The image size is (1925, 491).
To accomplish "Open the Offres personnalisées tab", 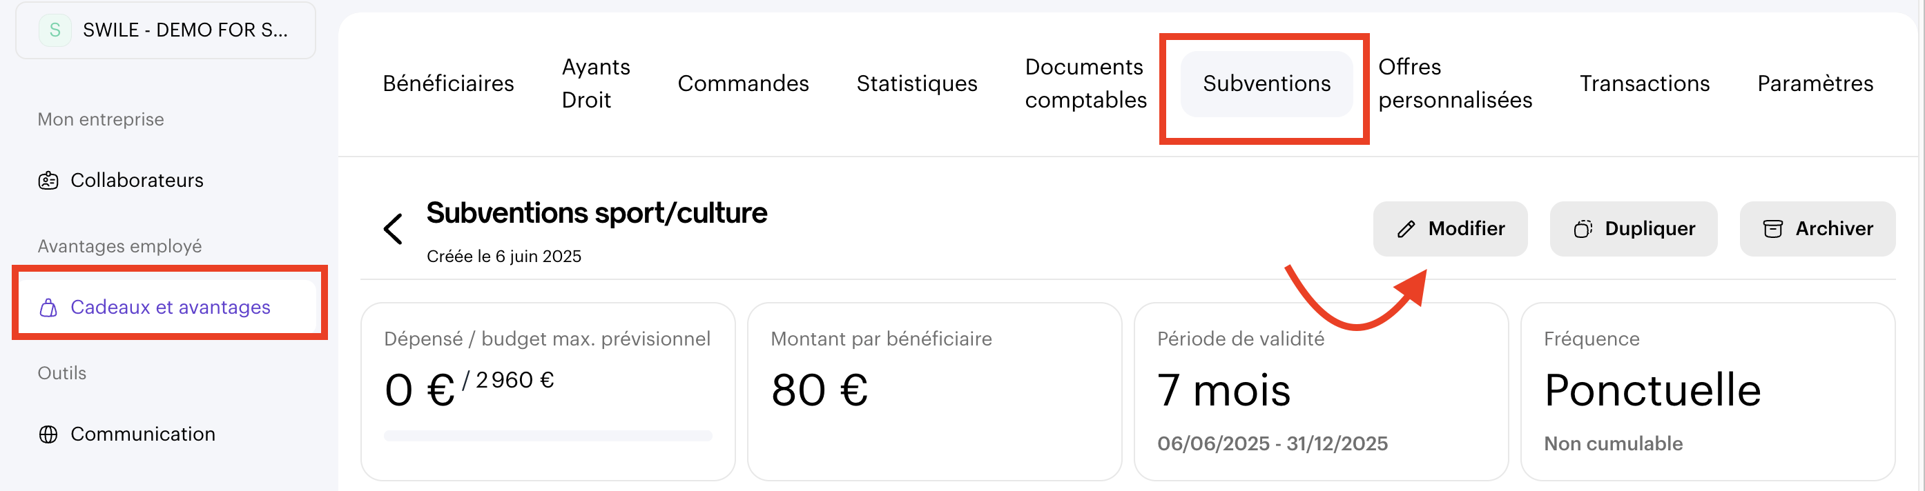I will [1454, 83].
